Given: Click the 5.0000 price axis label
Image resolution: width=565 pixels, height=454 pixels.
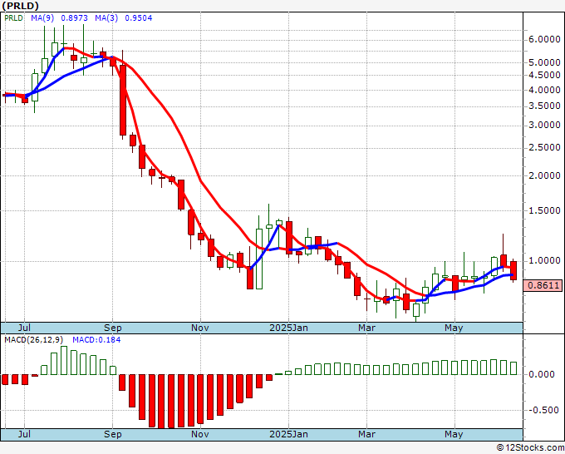Looking at the screenshot, I should pyautogui.click(x=544, y=62).
